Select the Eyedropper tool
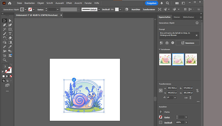Viewport: 222px width, 126px height. 10,47
